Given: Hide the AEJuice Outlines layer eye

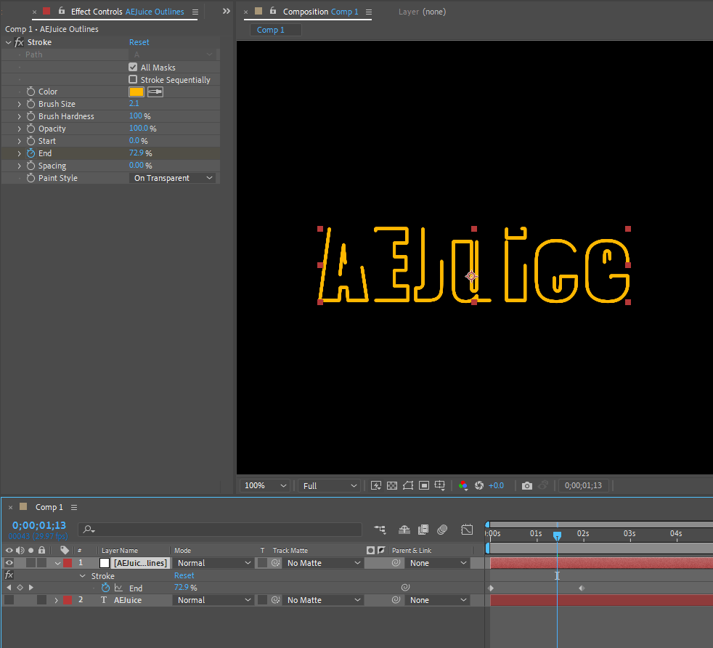Looking at the screenshot, I should (9, 563).
